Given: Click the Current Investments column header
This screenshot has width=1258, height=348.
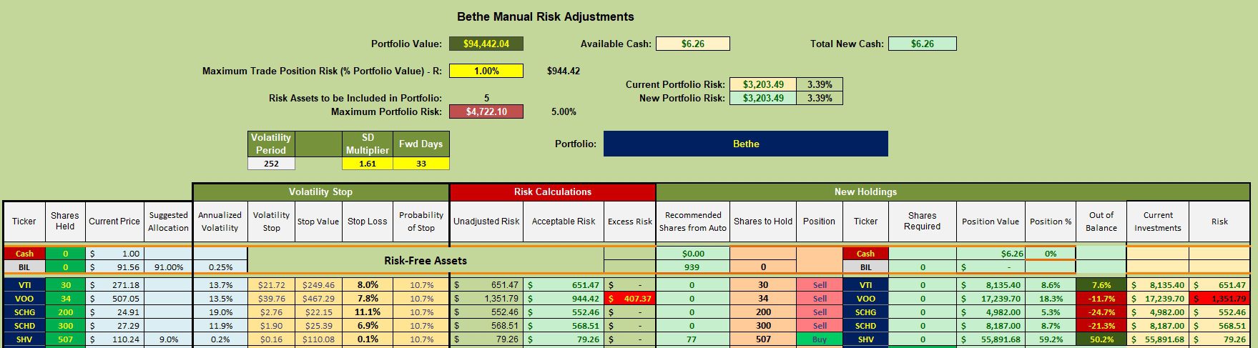Looking at the screenshot, I should pos(1158,222).
